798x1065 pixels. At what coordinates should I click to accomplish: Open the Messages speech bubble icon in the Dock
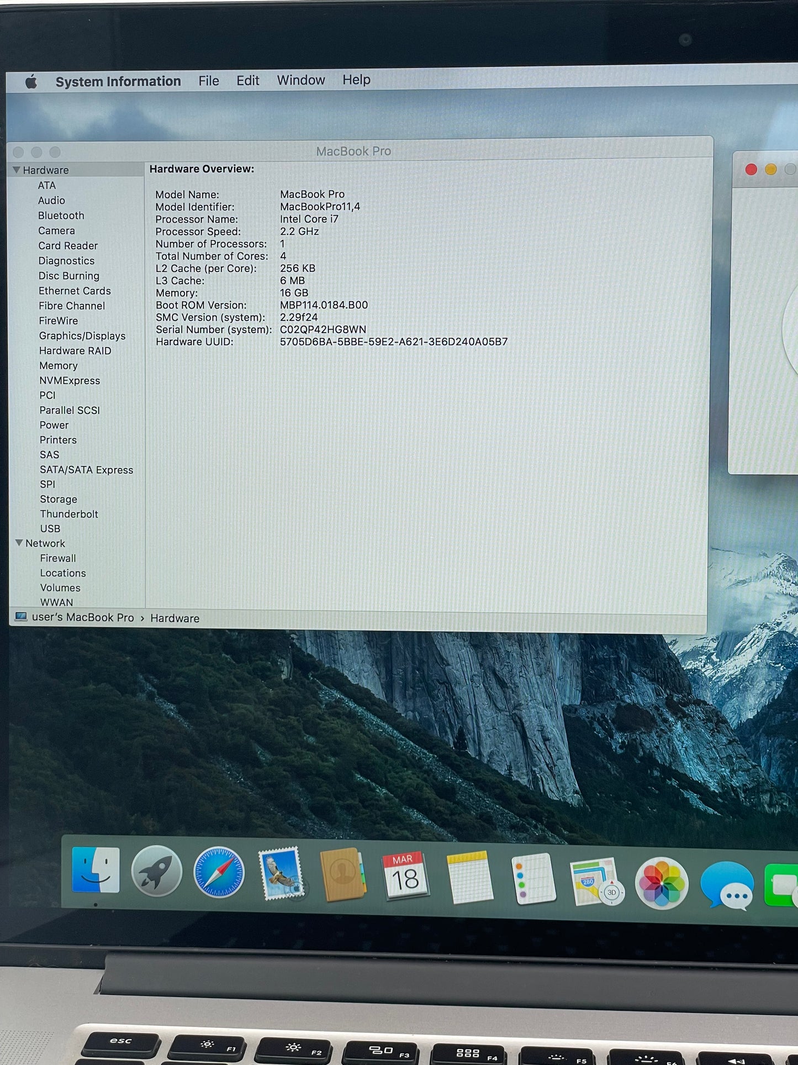click(727, 885)
